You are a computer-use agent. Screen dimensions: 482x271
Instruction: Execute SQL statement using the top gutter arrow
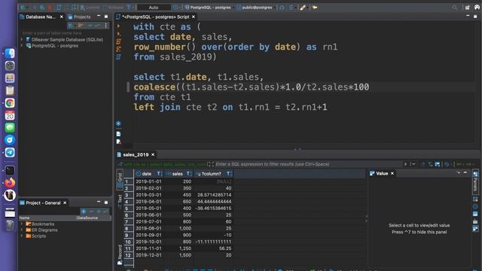119,26
